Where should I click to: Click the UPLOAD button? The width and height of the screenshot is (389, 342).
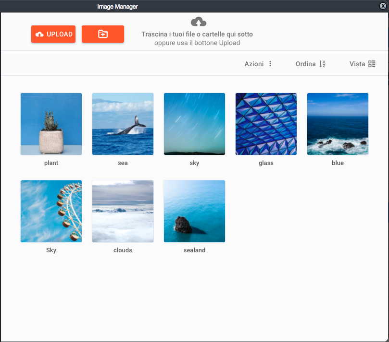pyautogui.click(x=53, y=34)
